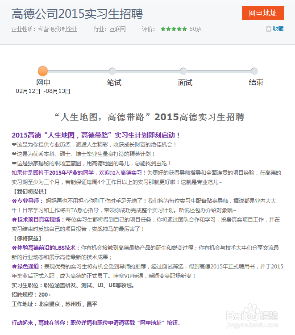This screenshot has height=335, width=295.
Task: Click the 网申地址 orange button
Action: (262, 13)
